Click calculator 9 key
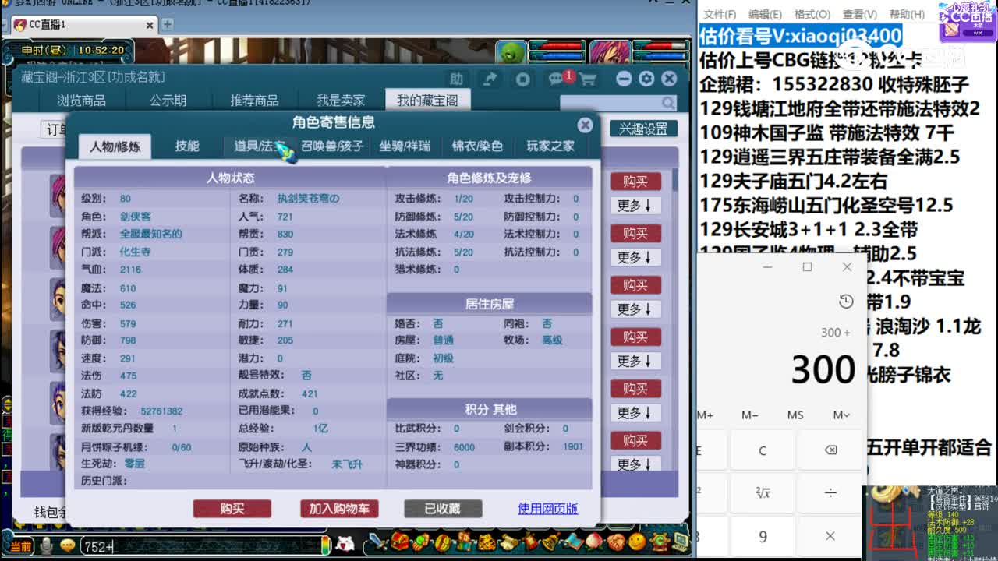This screenshot has width=998, height=561. pyautogui.click(x=763, y=536)
